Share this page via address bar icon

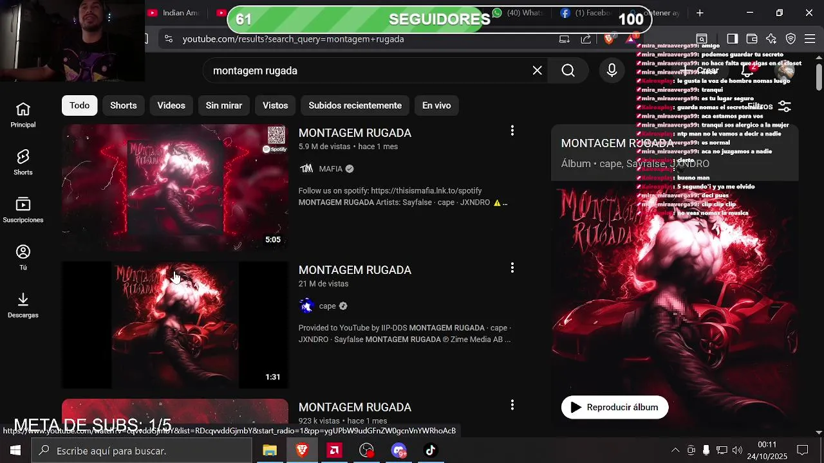click(x=586, y=39)
